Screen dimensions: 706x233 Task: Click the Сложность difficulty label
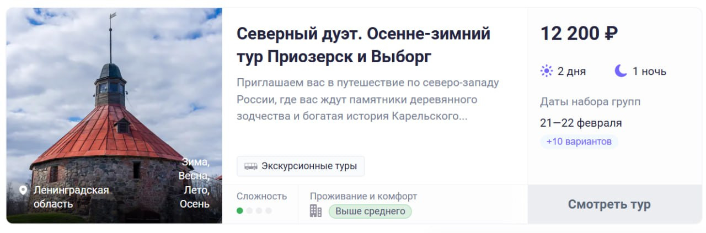[261, 196]
